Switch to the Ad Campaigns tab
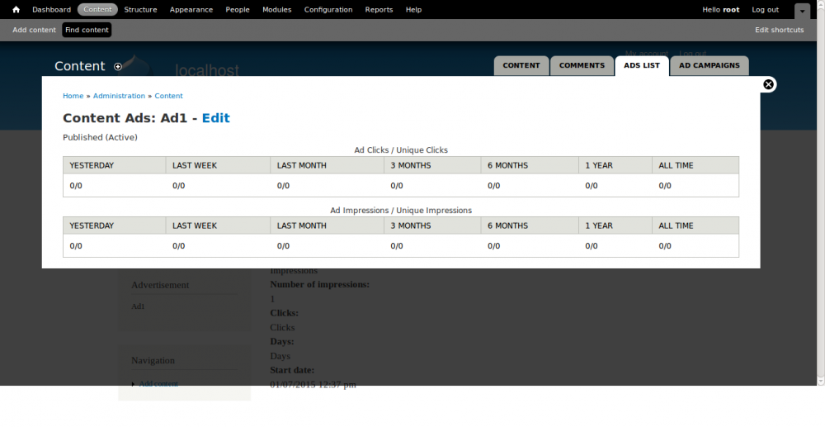This screenshot has height=427, width=825. click(709, 65)
